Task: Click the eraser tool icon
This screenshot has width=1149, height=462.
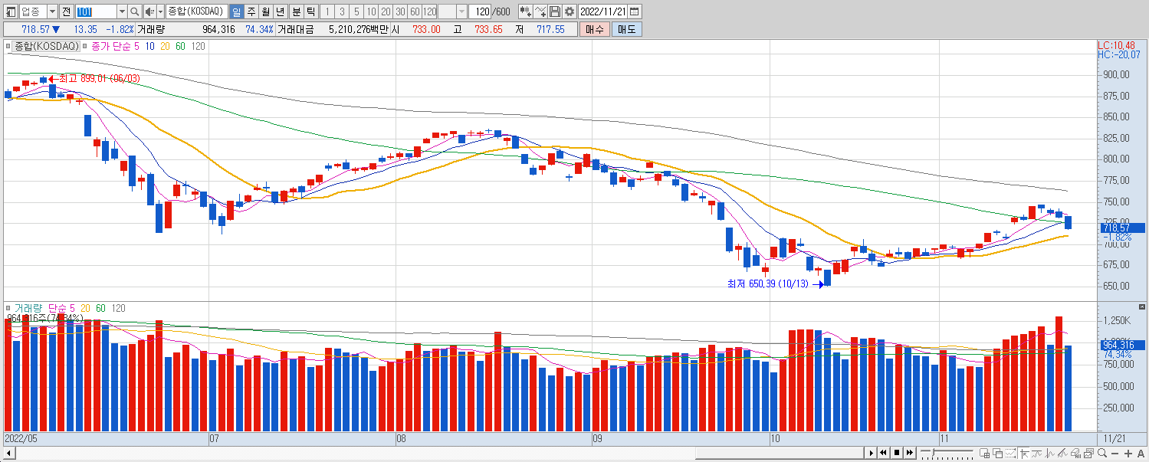Action: (x=1075, y=453)
